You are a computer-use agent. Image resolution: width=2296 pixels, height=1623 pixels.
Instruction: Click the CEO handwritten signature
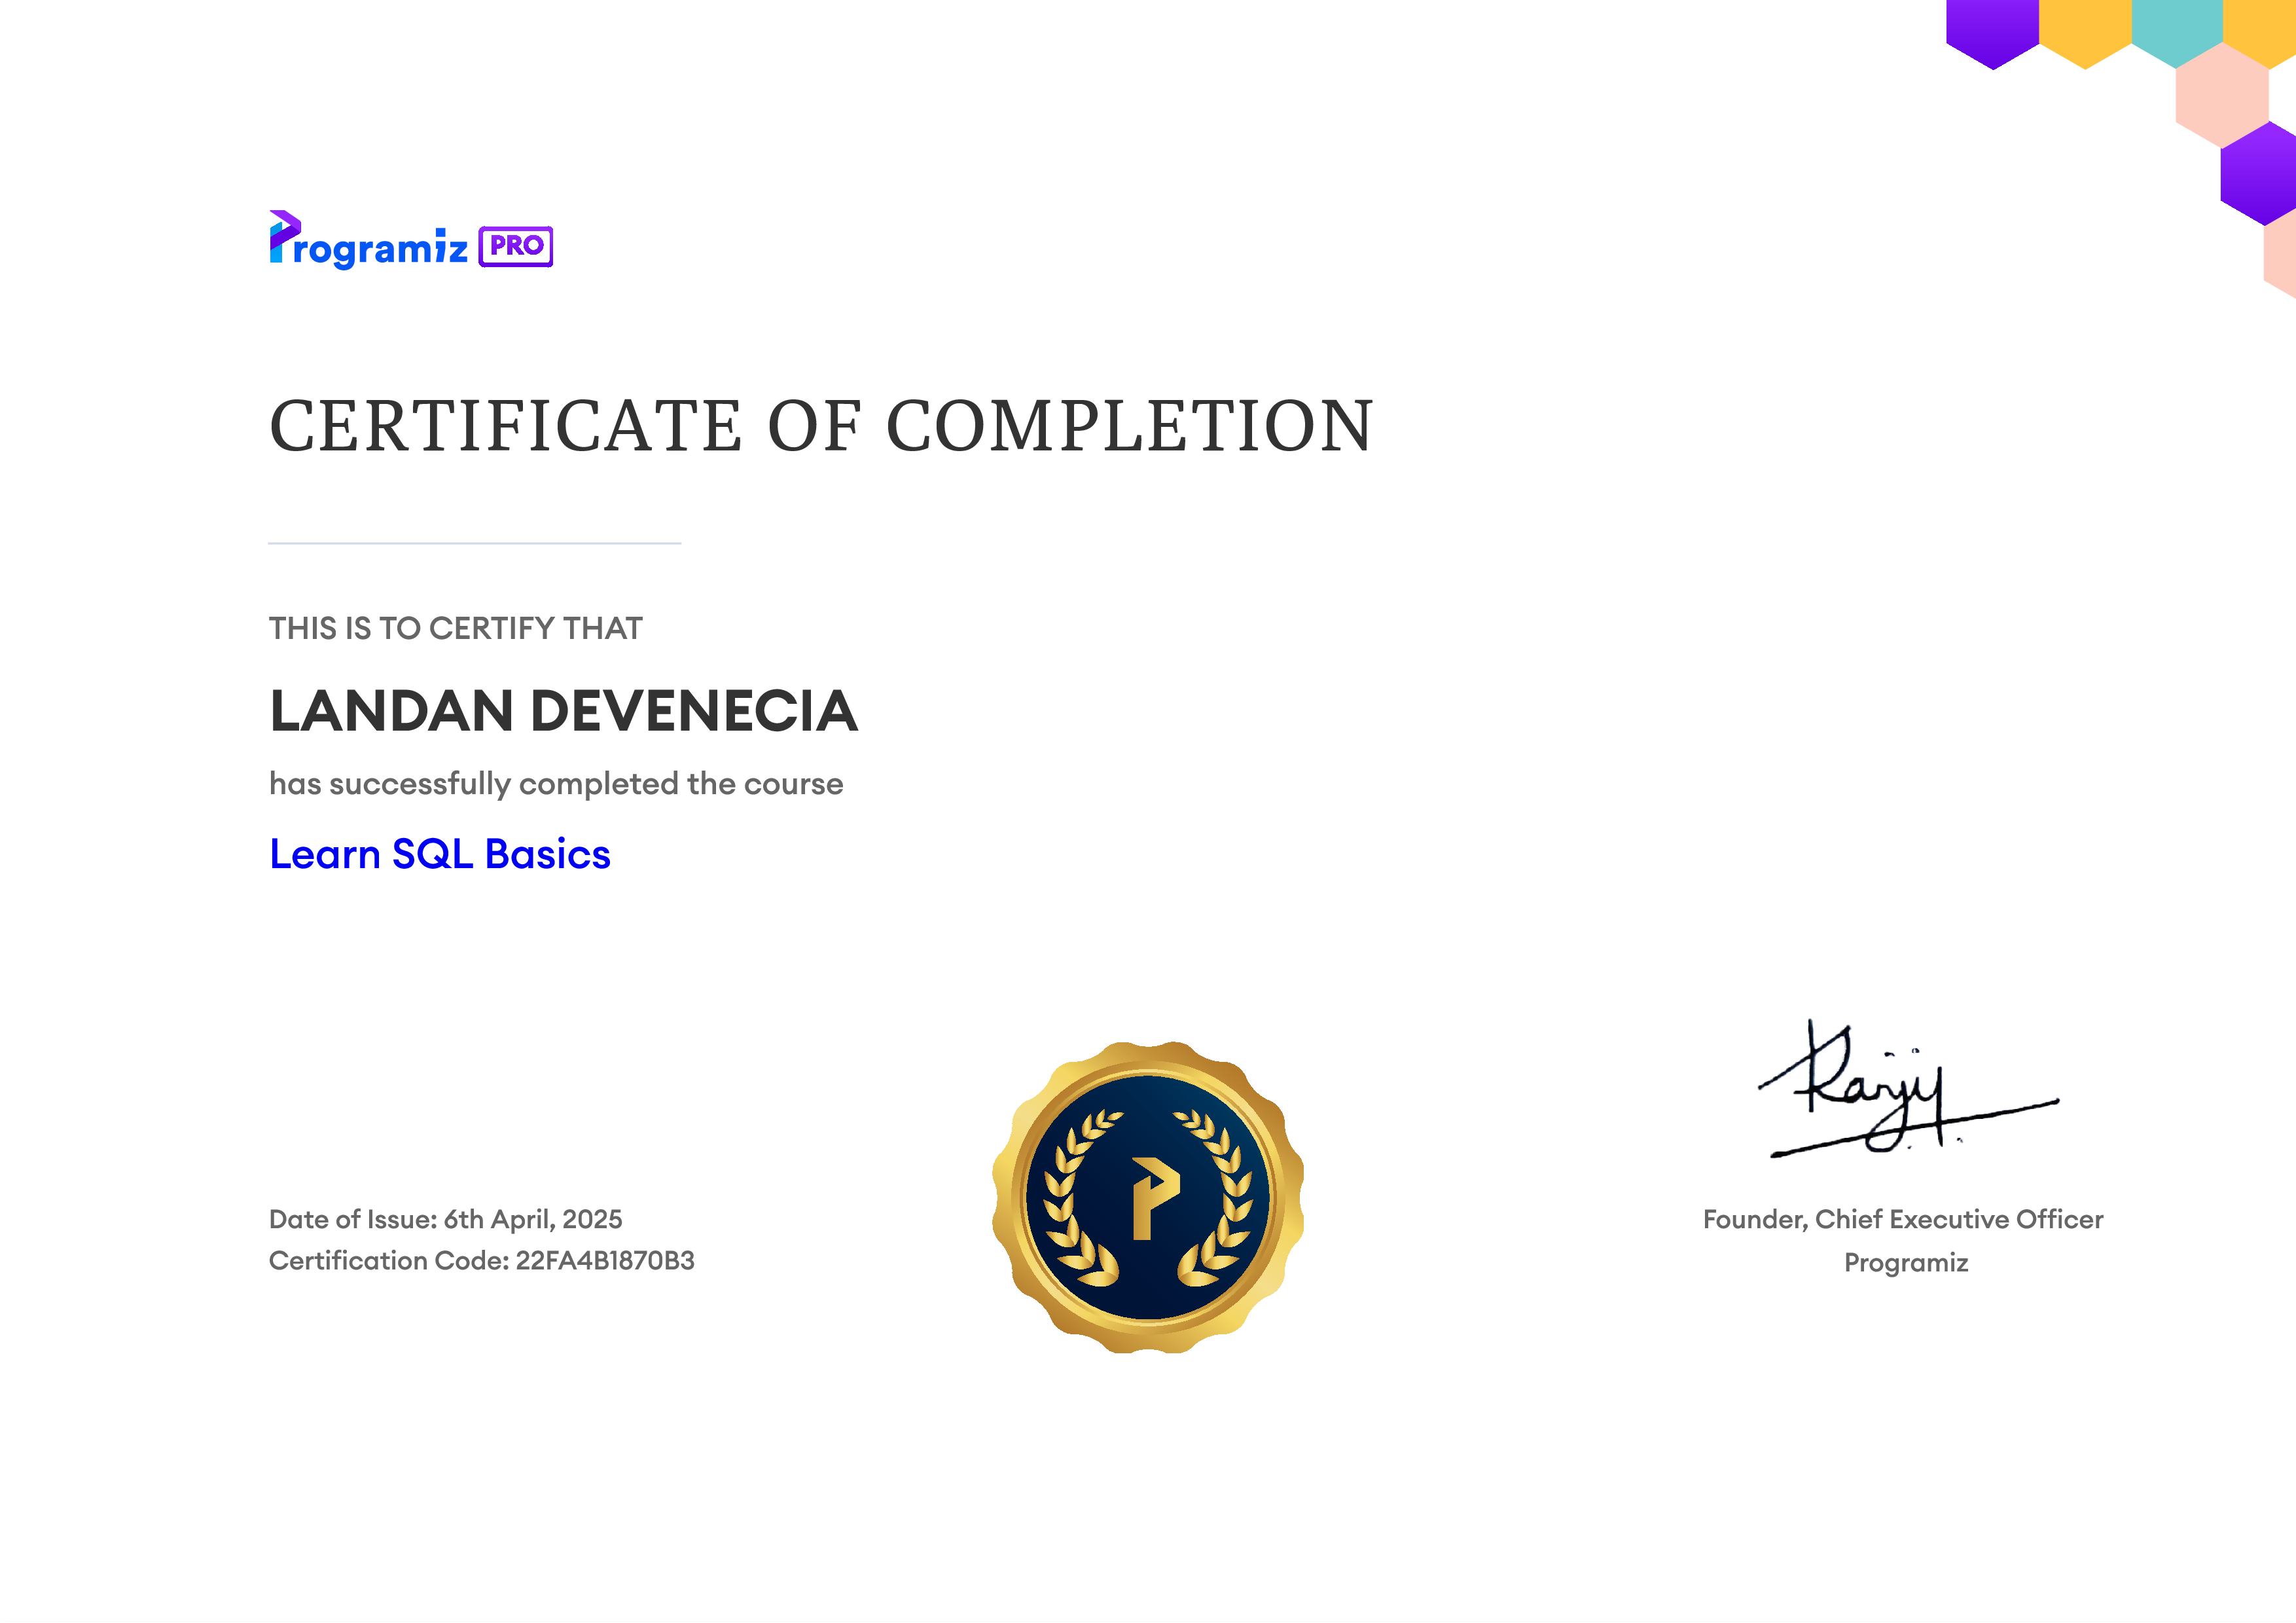coord(1908,1090)
